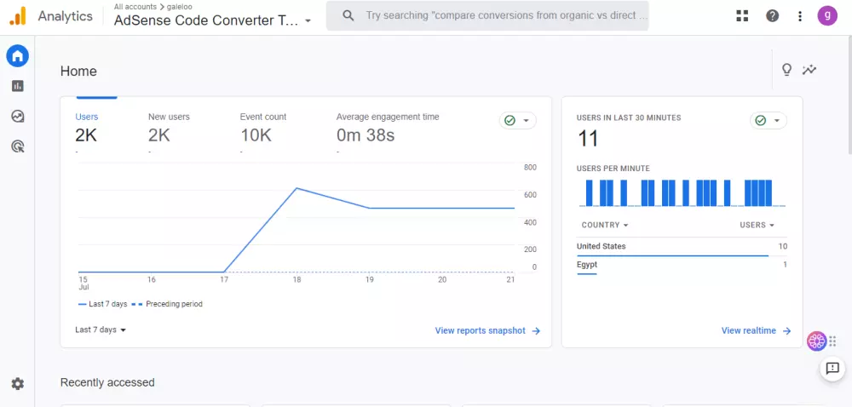Image resolution: width=852 pixels, height=407 pixels.
Task: Select the Event count metric tab
Action: click(263, 128)
